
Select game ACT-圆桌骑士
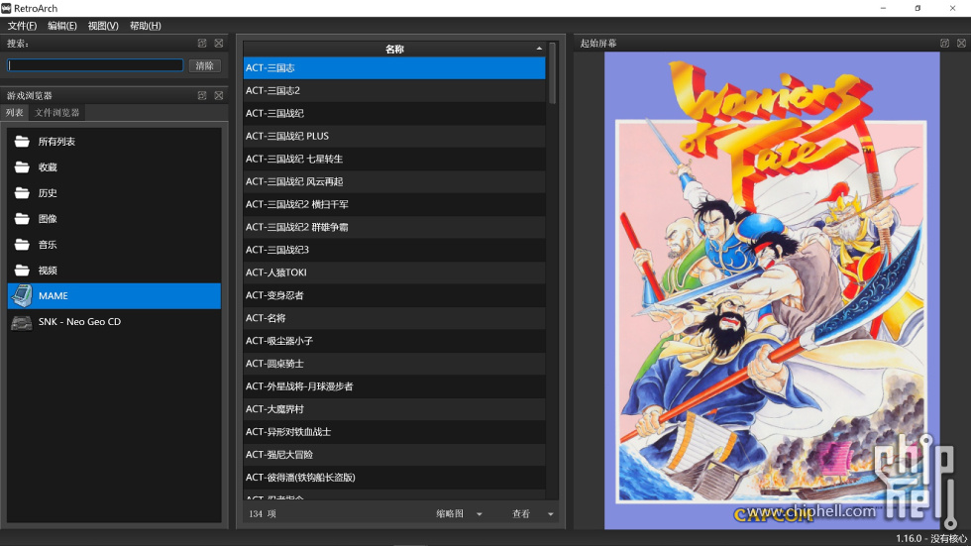click(394, 364)
